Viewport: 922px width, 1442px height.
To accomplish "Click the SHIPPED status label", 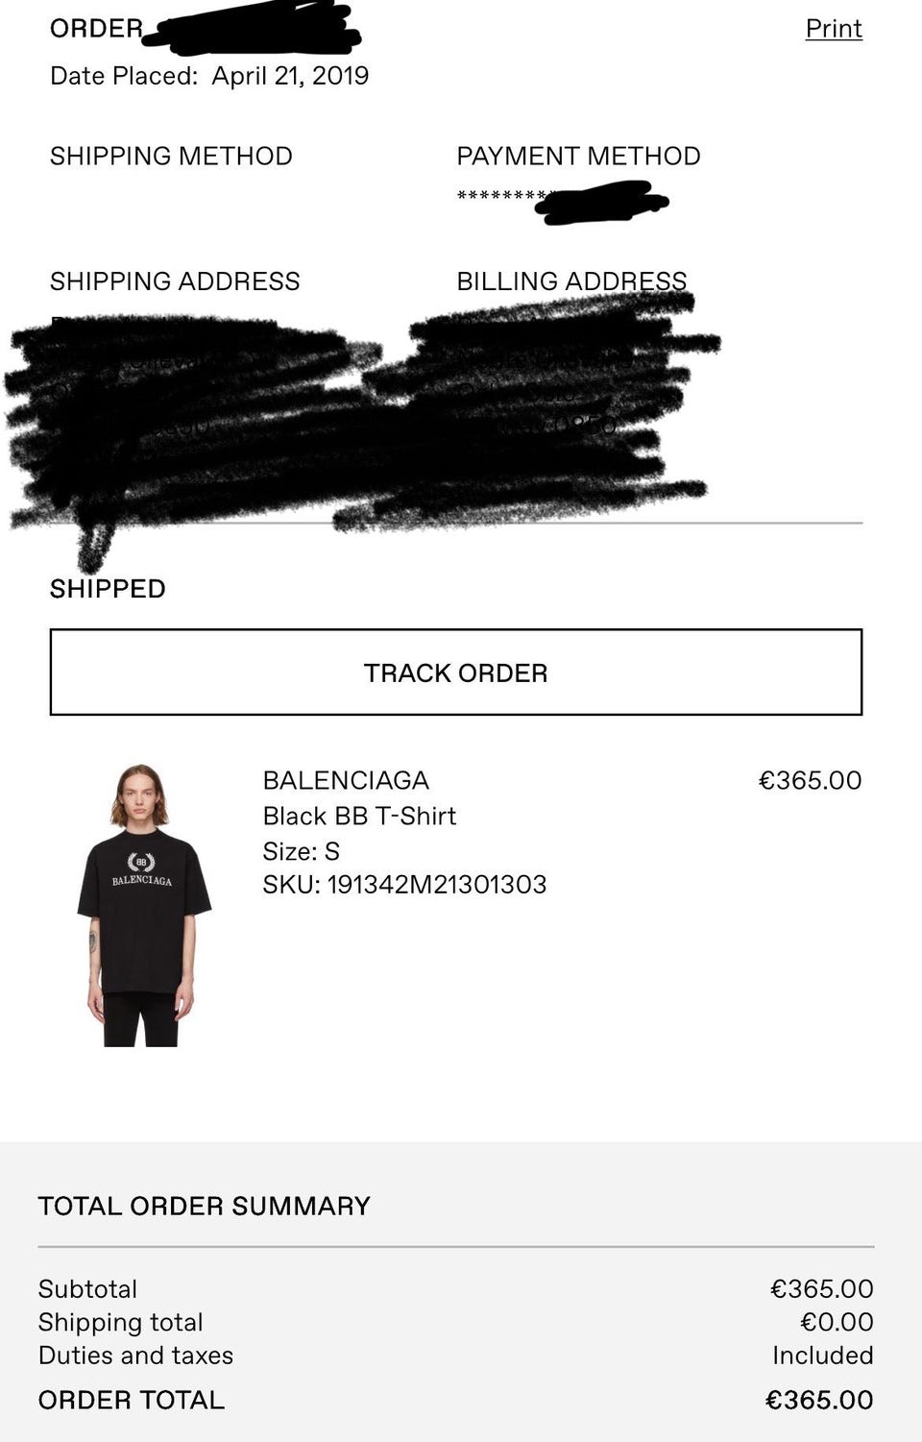I will (x=108, y=589).
